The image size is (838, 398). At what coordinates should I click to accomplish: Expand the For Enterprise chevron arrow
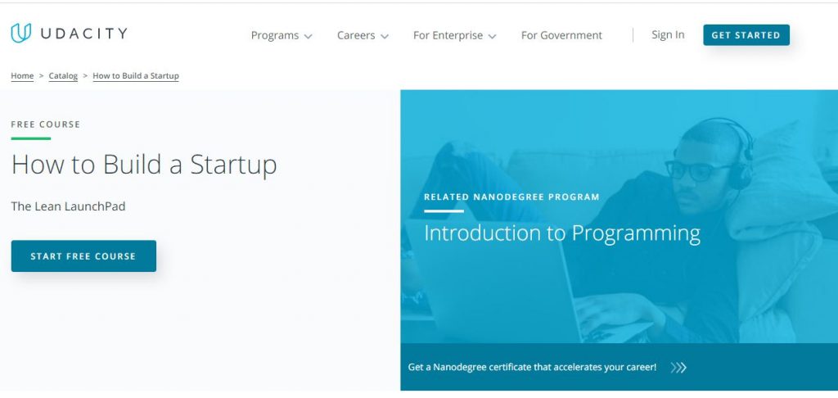pyautogui.click(x=492, y=36)
